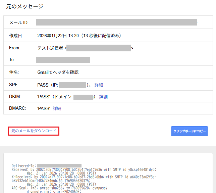This screenshot has height=193, width=216.
Task: Open the 詳細 link in the DKIM row
Action: (x=103, y=97)
